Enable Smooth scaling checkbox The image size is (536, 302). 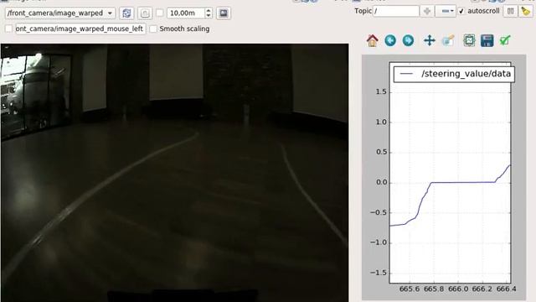click(x=153, y=29)
